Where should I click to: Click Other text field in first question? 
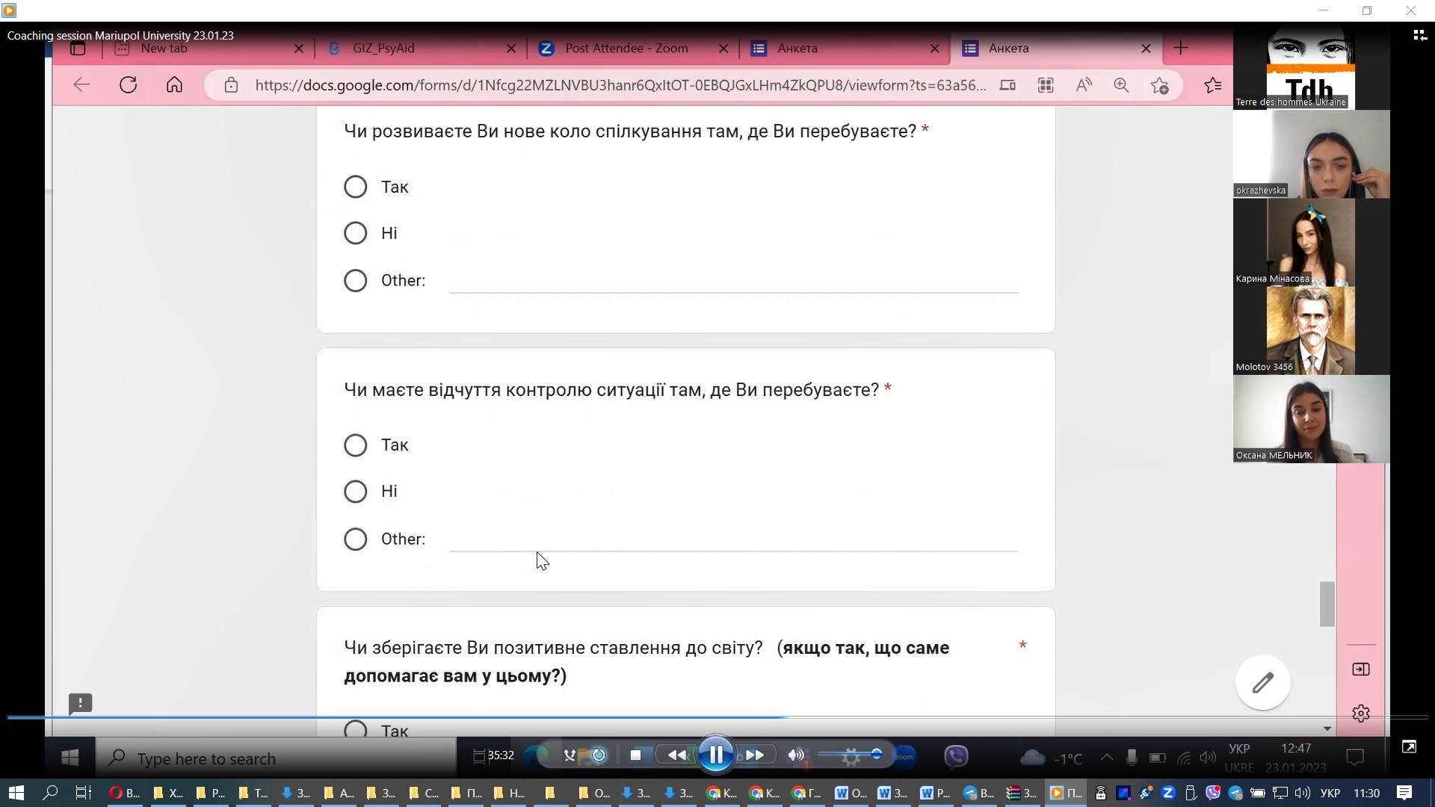tap(732, 282)
